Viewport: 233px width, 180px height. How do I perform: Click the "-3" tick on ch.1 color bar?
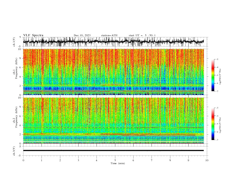[x=217, y=59]
